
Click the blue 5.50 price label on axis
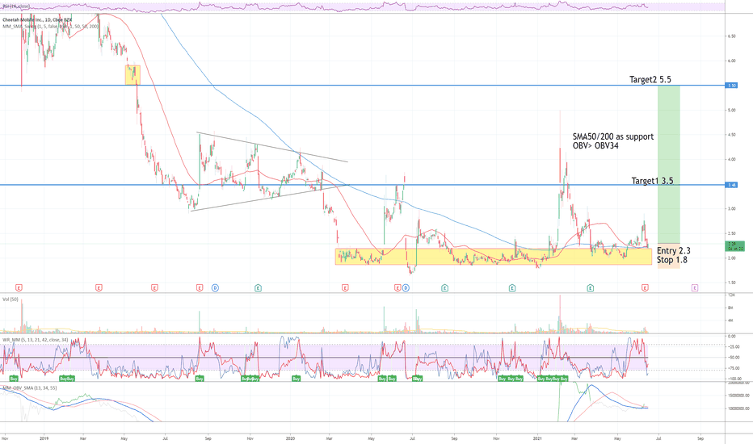point(731,86)
